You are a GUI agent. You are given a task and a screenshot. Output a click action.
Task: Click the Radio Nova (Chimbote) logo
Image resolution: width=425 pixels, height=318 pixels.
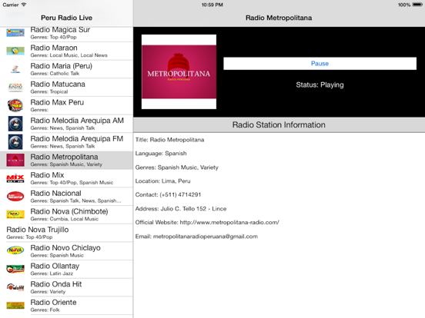(15, 214)
